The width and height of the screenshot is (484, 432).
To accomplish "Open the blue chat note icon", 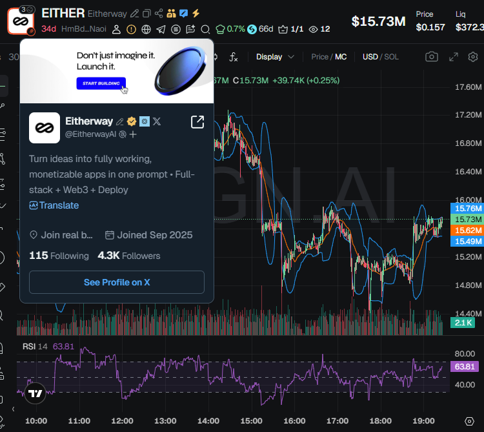I will coord(184,14).
